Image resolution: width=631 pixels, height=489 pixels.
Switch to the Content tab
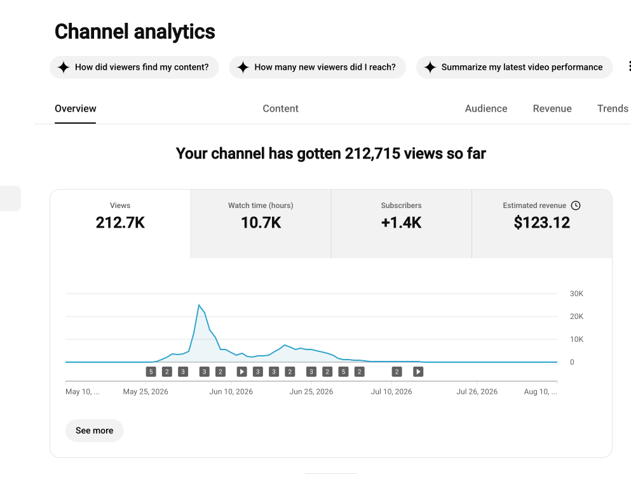[x=280, y=108]
